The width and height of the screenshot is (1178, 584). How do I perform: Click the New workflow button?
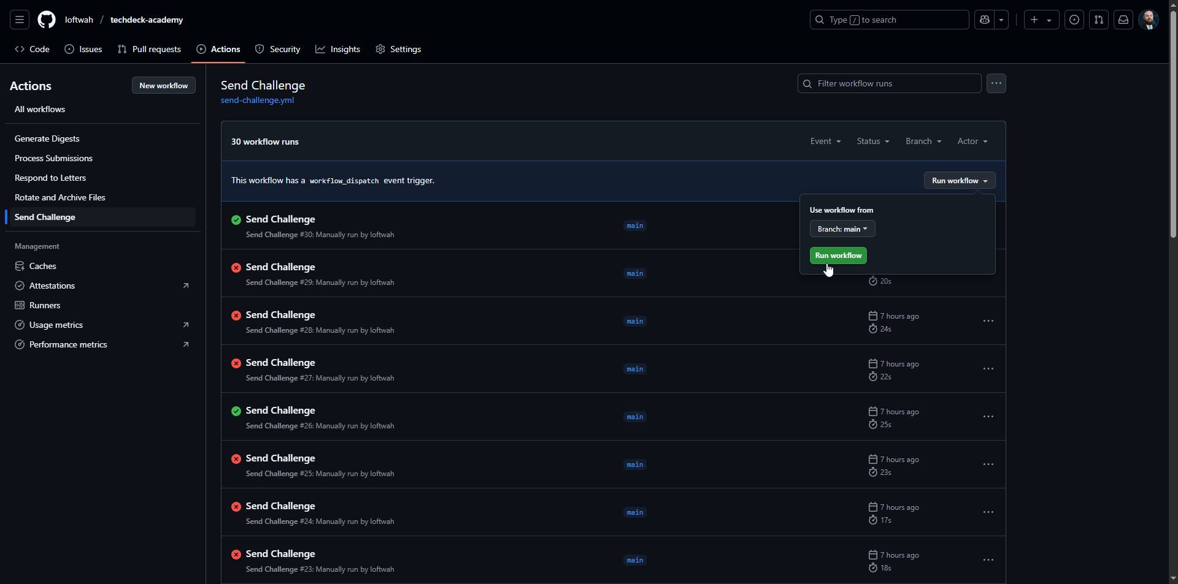tap(164, 86)
